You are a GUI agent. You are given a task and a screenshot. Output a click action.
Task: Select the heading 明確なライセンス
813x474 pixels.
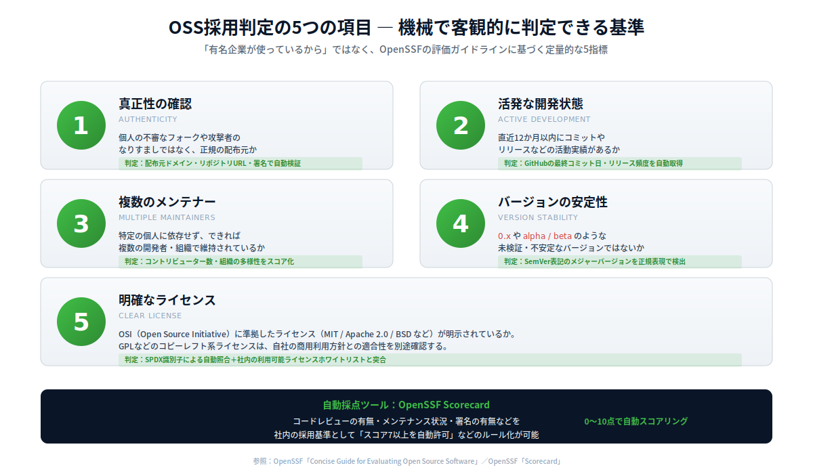click(x=167, y=300)
